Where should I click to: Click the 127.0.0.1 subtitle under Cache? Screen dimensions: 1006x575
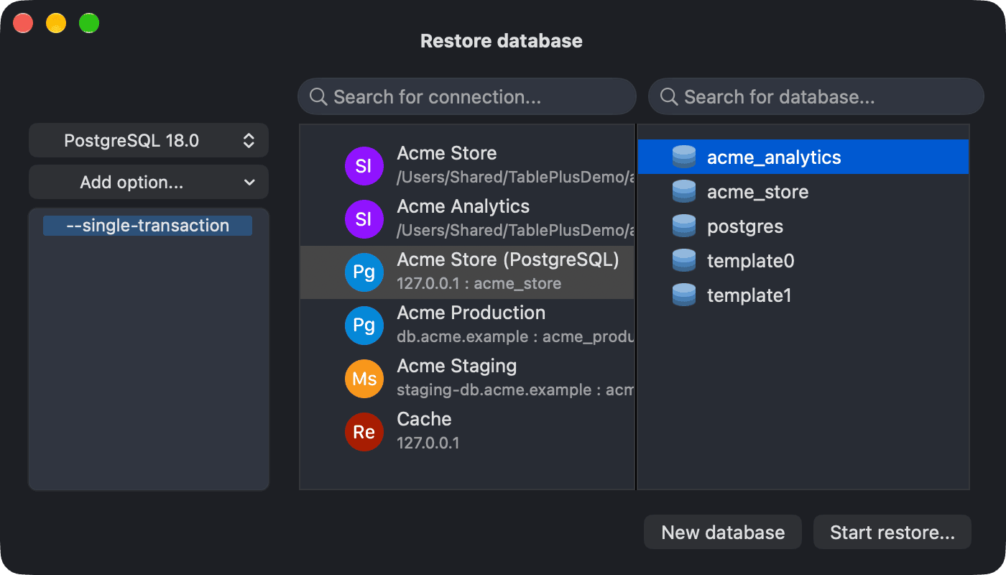[428, 443]
